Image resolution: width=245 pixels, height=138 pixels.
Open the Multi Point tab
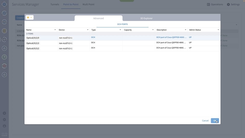[x=89, y=4]
